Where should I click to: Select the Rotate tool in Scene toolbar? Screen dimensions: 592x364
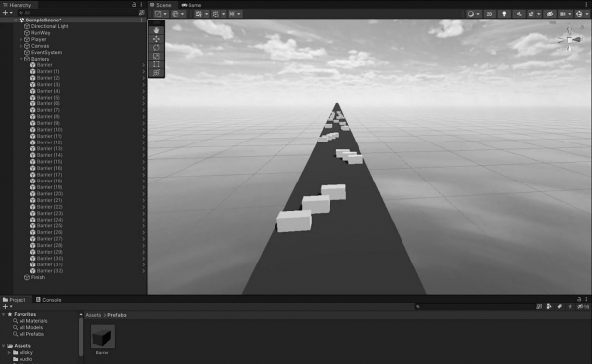156,48
